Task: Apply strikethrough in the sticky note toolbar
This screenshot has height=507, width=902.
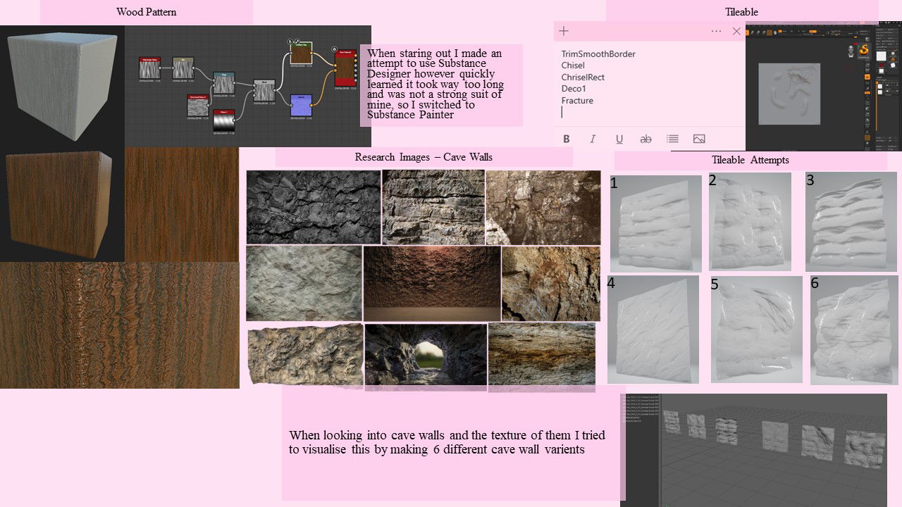Action: pos(645,139)
